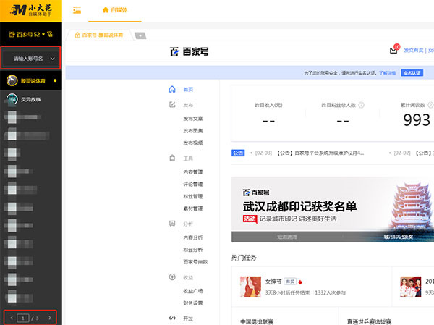Open 发布视频 menu entry
Screen dimensions: 434x325
pyautogui.click(x=193, y=143)
